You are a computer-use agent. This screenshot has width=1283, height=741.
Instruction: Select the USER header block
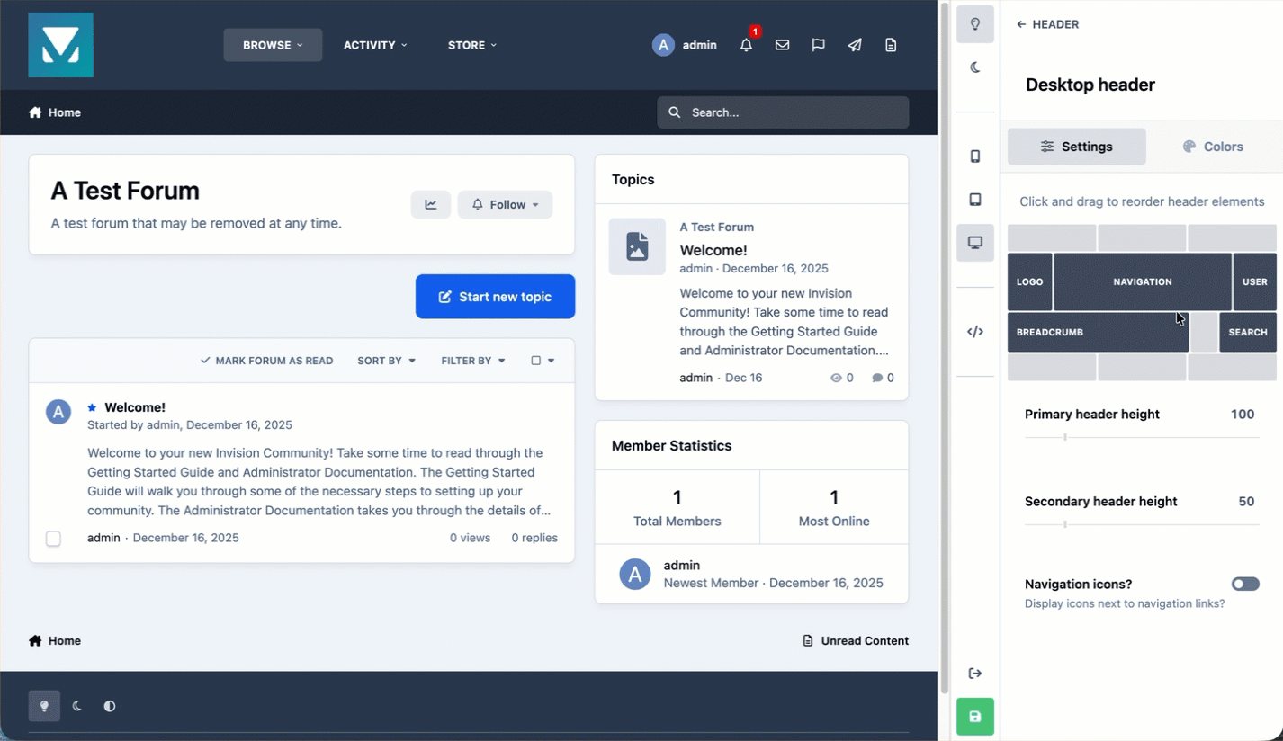tap(1254, 281)
